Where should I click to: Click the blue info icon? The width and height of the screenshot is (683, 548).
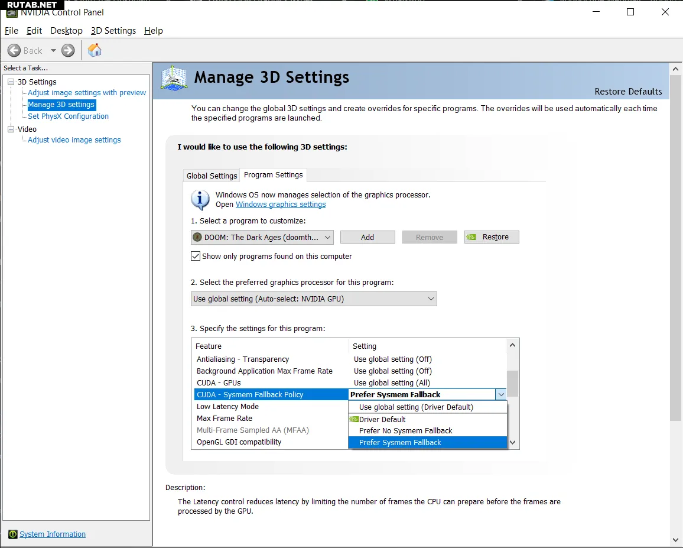coord(200,200)
